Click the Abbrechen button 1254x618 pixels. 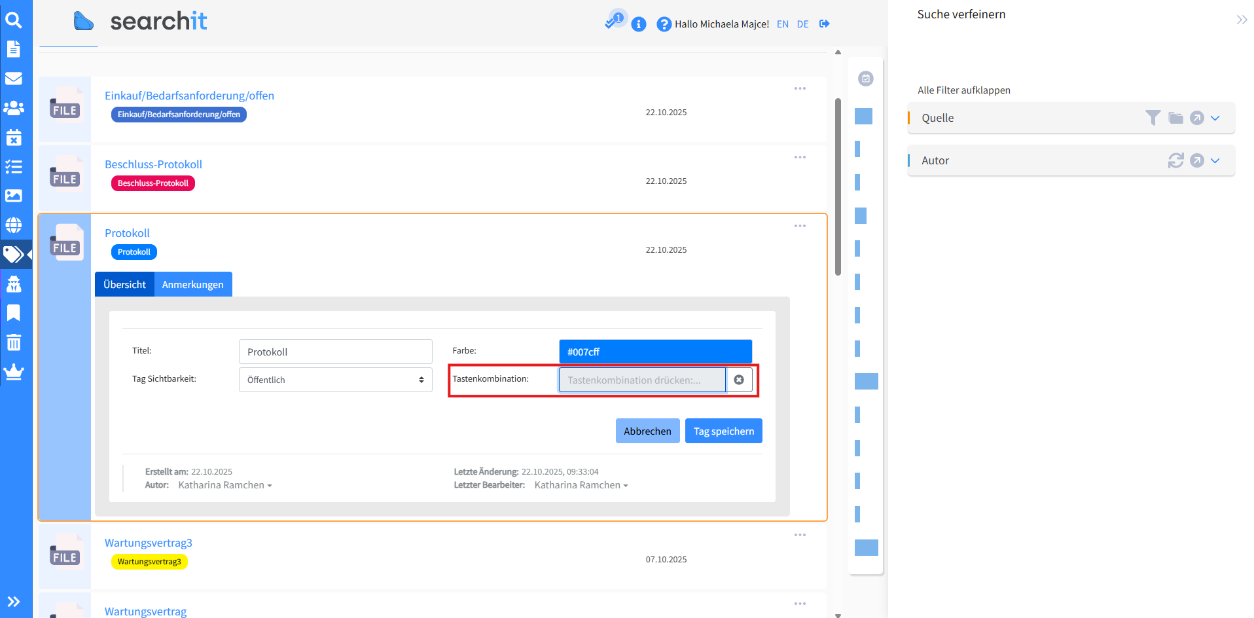647,431
